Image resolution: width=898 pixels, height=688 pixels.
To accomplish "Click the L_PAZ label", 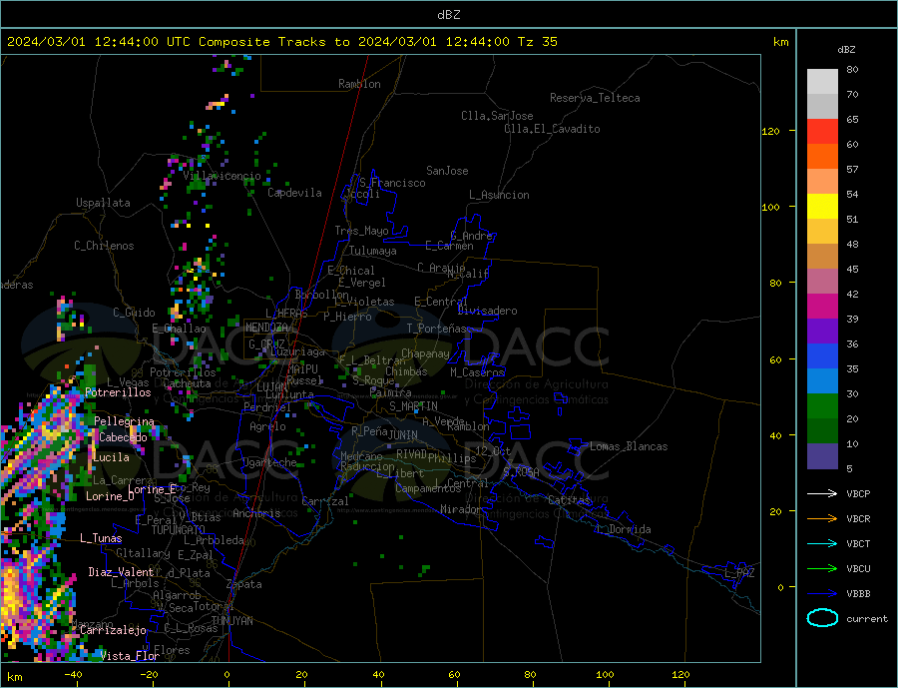I will [x=739, y=573].
